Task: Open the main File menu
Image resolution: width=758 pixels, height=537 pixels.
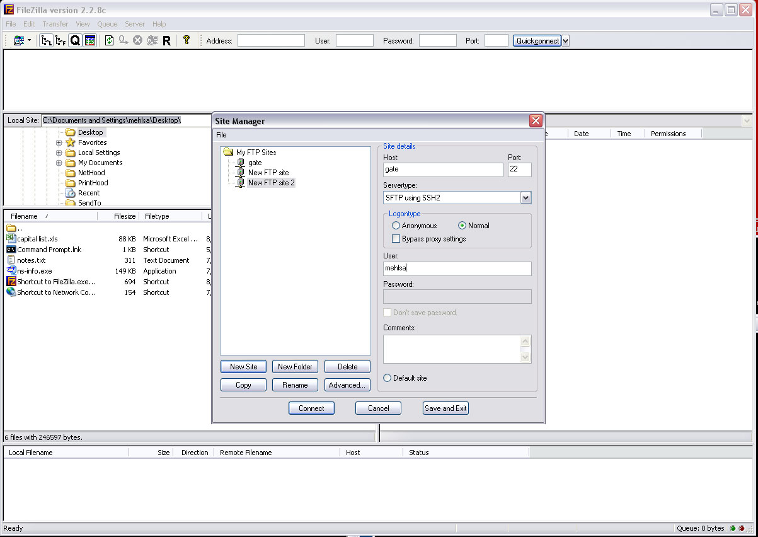Action: (11, 24)
